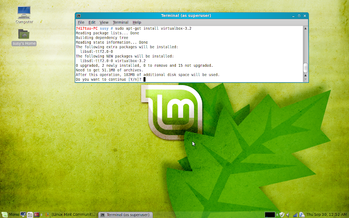Screen dimensions: 349x218
Task: Switch to Linux Mint Community Firefox window
Action: 71,215
